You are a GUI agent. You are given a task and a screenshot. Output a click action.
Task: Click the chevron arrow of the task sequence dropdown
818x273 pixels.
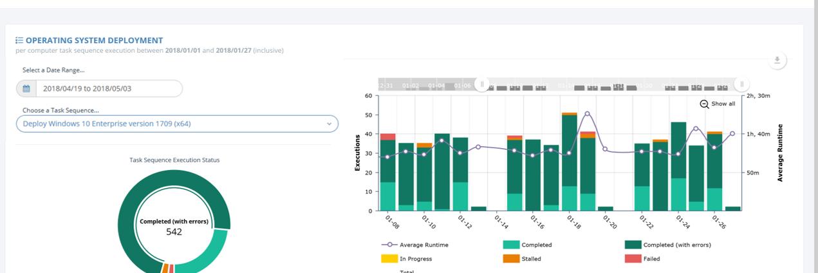click(x=330, y=124)
